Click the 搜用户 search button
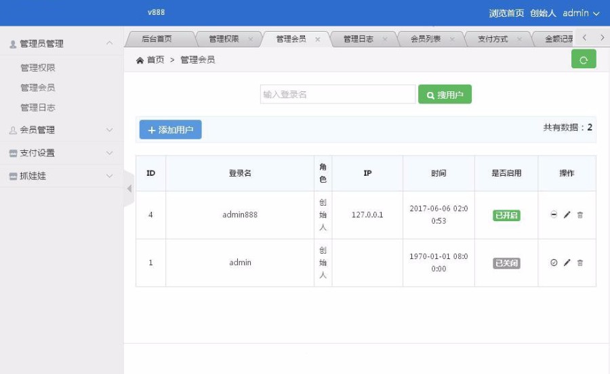Viewport: 610px width, 374px height. click(445, 95)
